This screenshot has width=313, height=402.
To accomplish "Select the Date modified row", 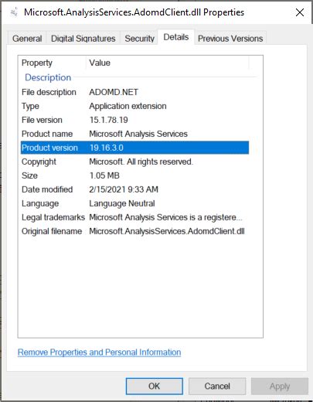I will point(134,189).
